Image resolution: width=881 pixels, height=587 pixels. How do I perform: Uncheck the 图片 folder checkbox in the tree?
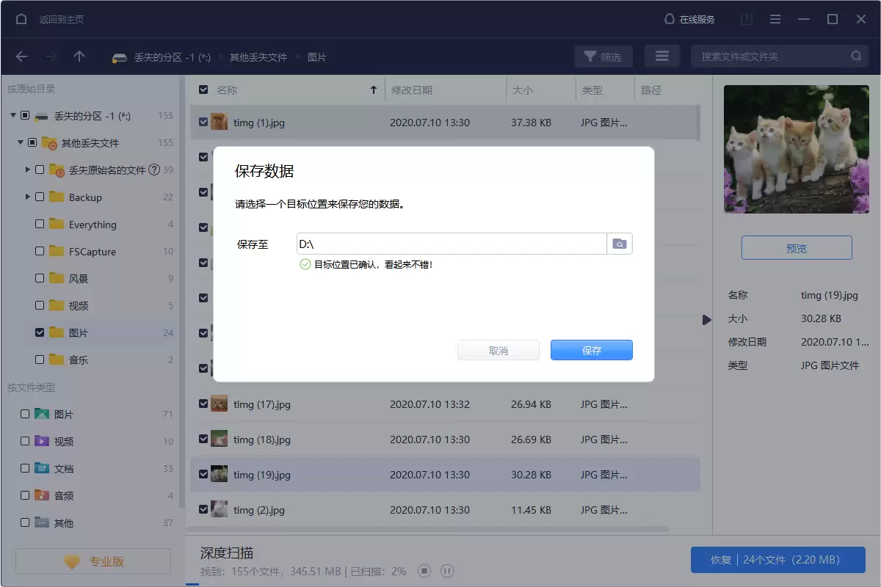click(40, 332)
